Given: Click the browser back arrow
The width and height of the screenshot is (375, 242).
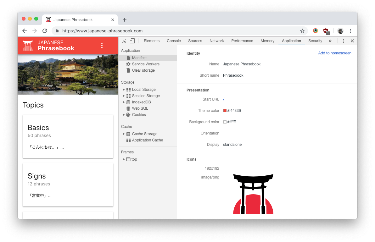Looking at the screenshot, I should [25, 31].
